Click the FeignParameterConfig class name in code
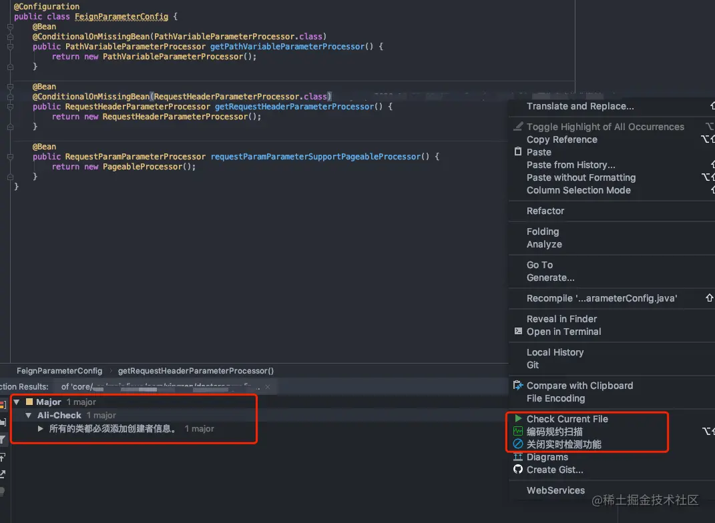Viewport: 715px width, 523px height. click(122, 17)
